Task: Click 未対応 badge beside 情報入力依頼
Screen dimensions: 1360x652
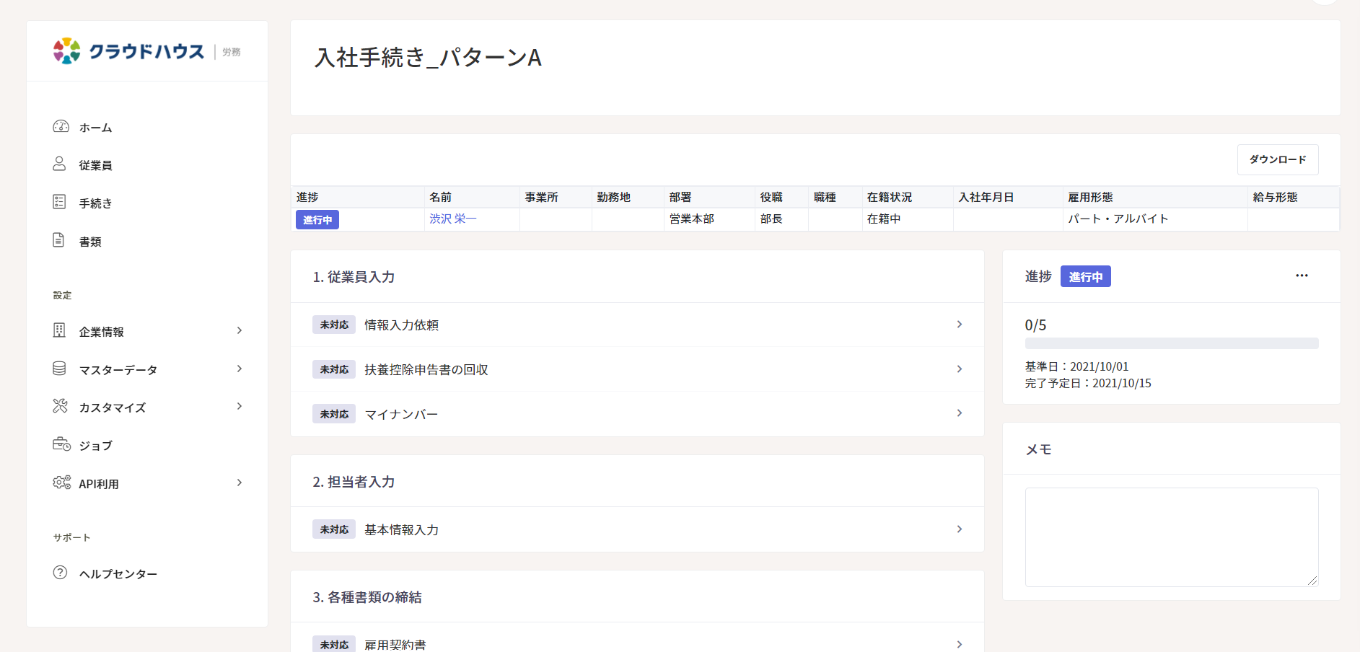Action: click(334, 325)
